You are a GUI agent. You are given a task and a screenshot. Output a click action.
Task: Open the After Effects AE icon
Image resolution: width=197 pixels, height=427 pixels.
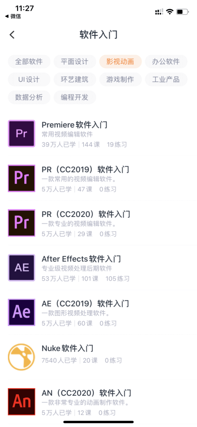point(22,267)
